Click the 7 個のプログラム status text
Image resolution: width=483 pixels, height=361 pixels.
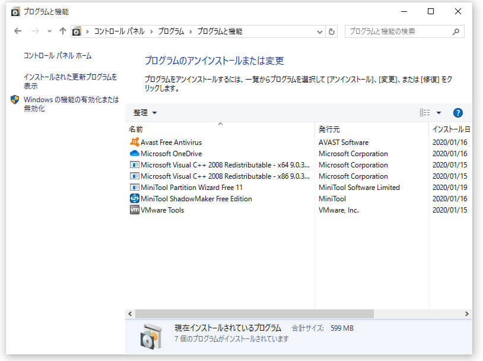coord(231,339)
